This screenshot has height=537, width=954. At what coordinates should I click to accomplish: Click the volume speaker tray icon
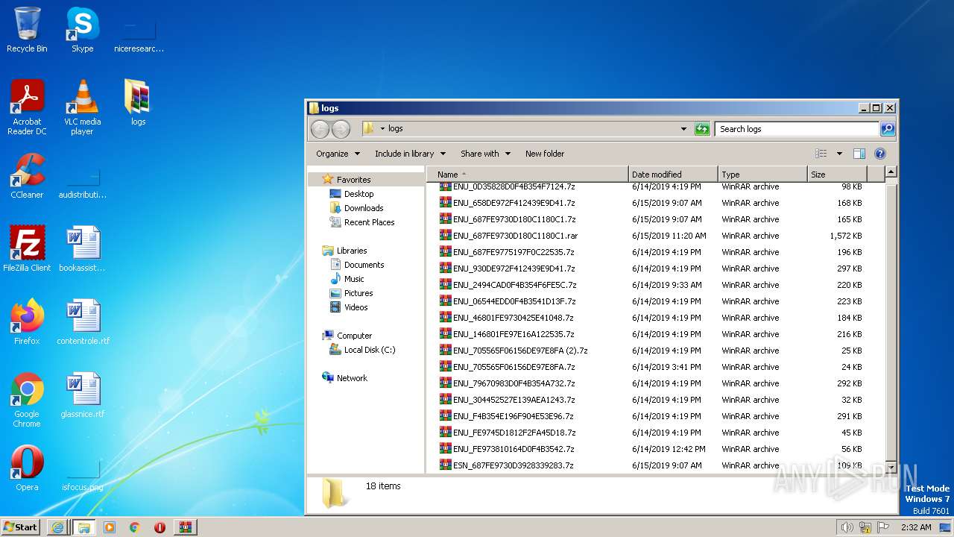coord(847,527)
